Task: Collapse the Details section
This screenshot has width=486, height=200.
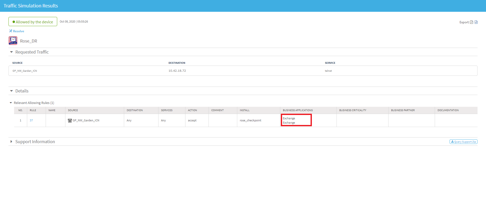Action: coord(11,91)
